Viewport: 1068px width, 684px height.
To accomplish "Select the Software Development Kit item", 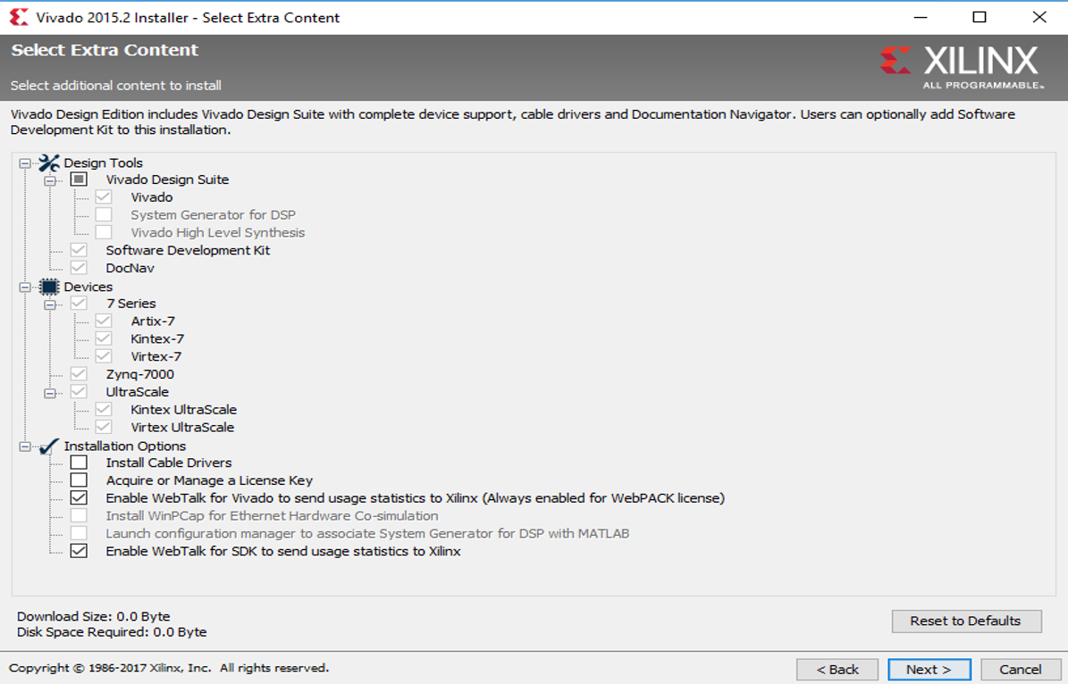I will tap(188, 250).
